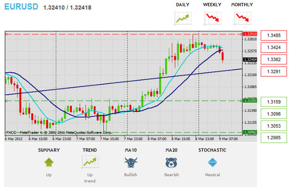The height and width of the screenshot is (187, 289).
Task: Click the DAILY green uptrend icon
Action: click(183, 18)
